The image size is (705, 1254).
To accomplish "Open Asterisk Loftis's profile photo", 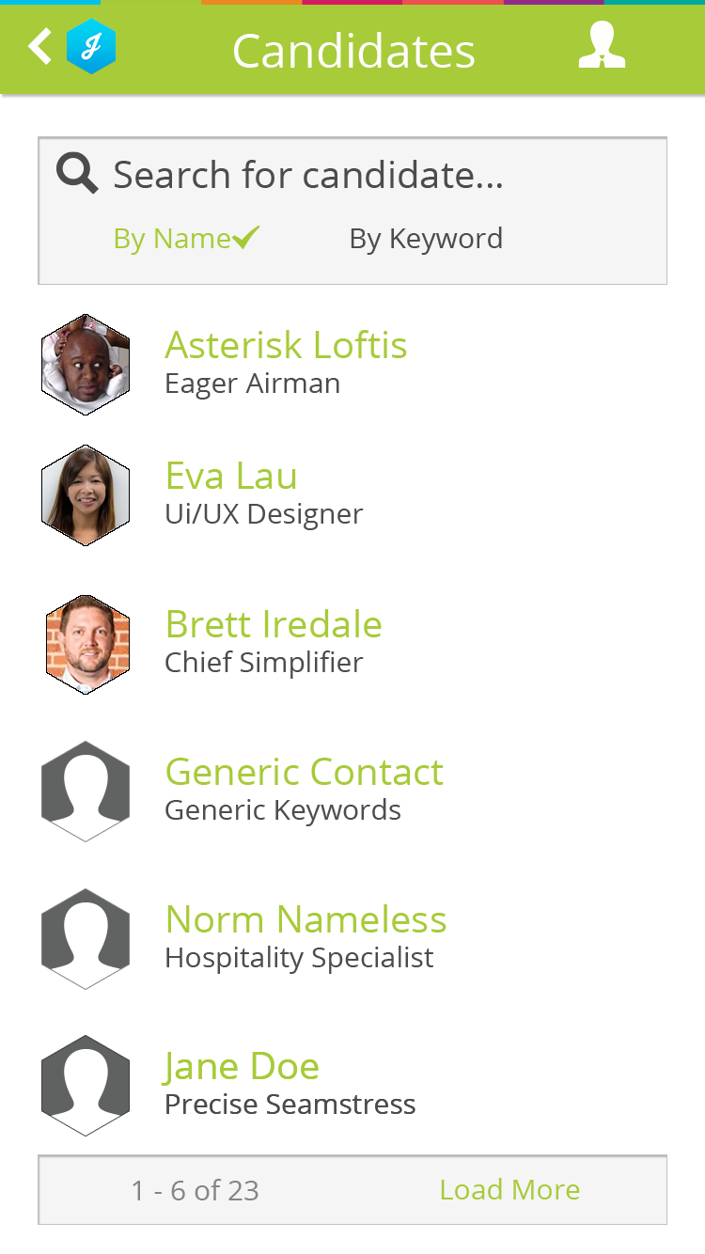I will point(86,365).
